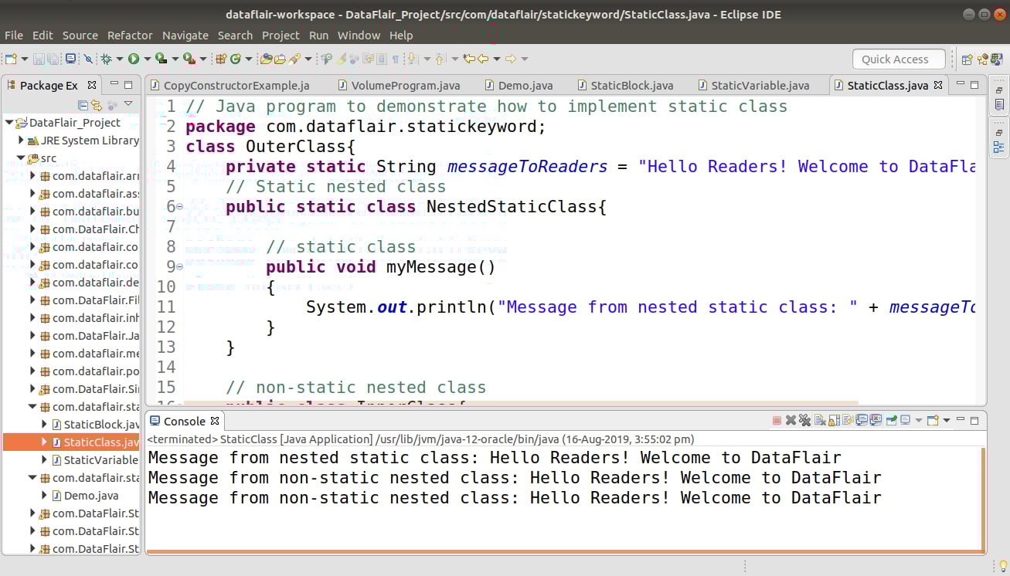This screenshot has height=576, width=1010.
Task: Open the Refactor menu
Action: point(130,35)
